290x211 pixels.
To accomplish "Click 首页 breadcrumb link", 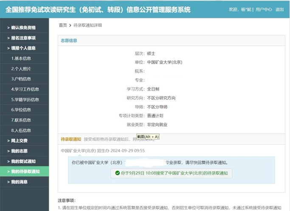I will (x=63, y=25).
